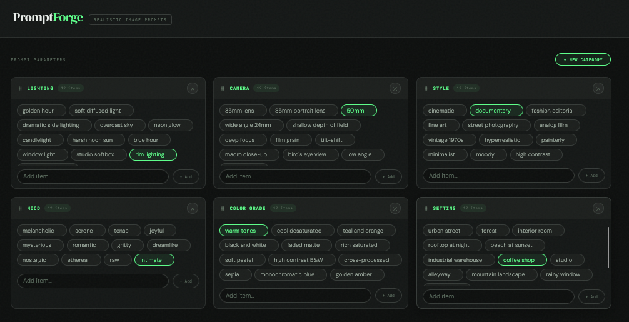The height and width of the screenshot is (322, 629).
Task: Click Add button in Color Grade card
Action: click(388, 295)
